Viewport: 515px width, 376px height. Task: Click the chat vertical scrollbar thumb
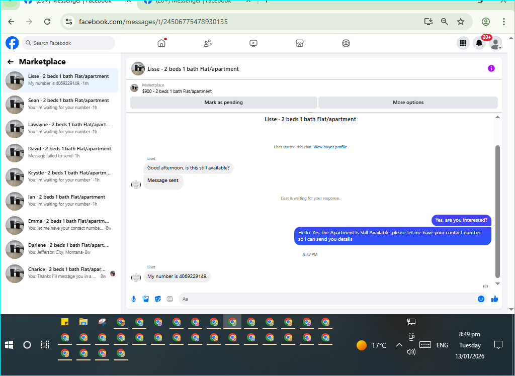[497, 212]
